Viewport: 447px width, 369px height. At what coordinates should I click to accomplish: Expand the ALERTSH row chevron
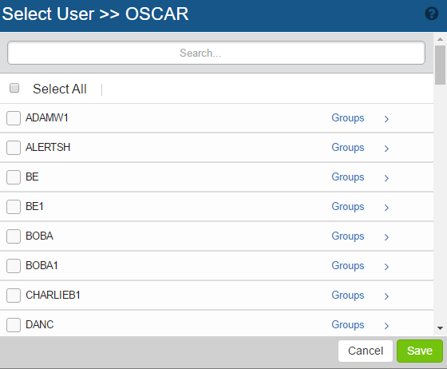click(x=386, y=149)
